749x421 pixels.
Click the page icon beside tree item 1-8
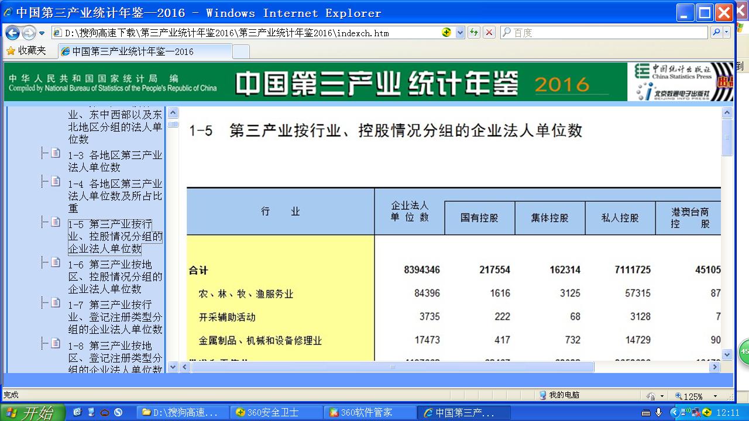click(x=56, y=343)
